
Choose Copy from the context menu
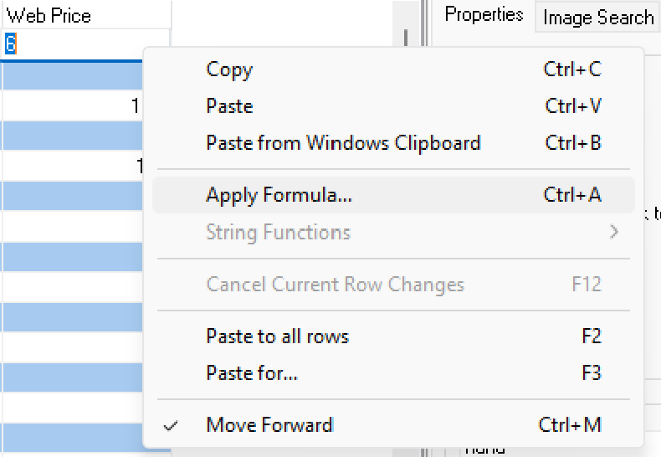[229, 69]
